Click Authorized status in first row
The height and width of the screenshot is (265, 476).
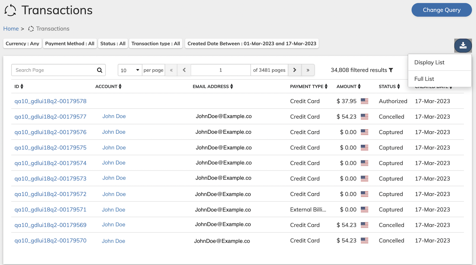[x=393, y=101]
